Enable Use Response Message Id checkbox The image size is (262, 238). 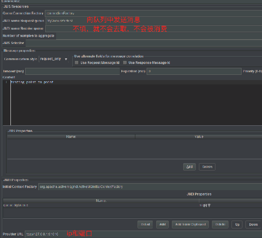click(x=125, y=63)
